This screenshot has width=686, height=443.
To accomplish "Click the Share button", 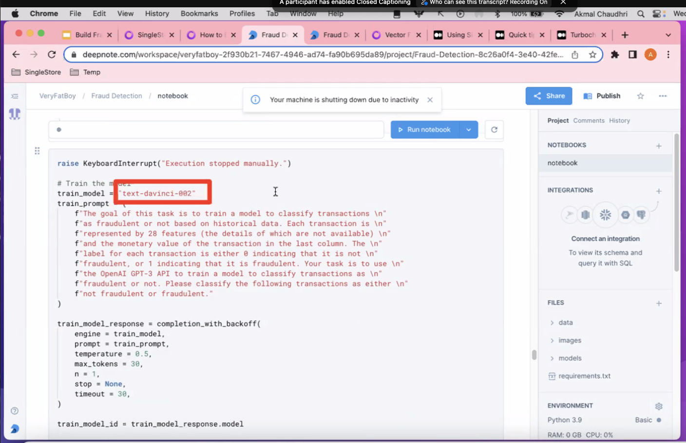I will point(549,96).
